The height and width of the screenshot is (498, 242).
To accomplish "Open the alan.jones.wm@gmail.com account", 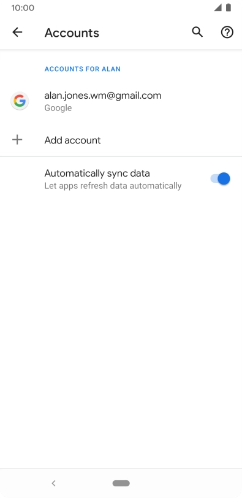I will click(121, 101).
